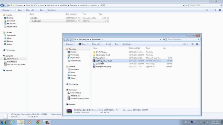
Task: Click Burn in the 1.5.2M window toolbar
Action: point(42,10)
